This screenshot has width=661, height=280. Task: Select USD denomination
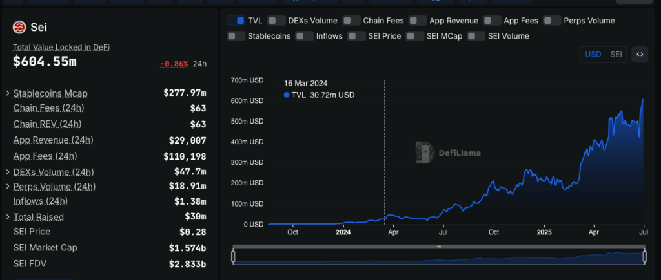(x=593, y=55)
